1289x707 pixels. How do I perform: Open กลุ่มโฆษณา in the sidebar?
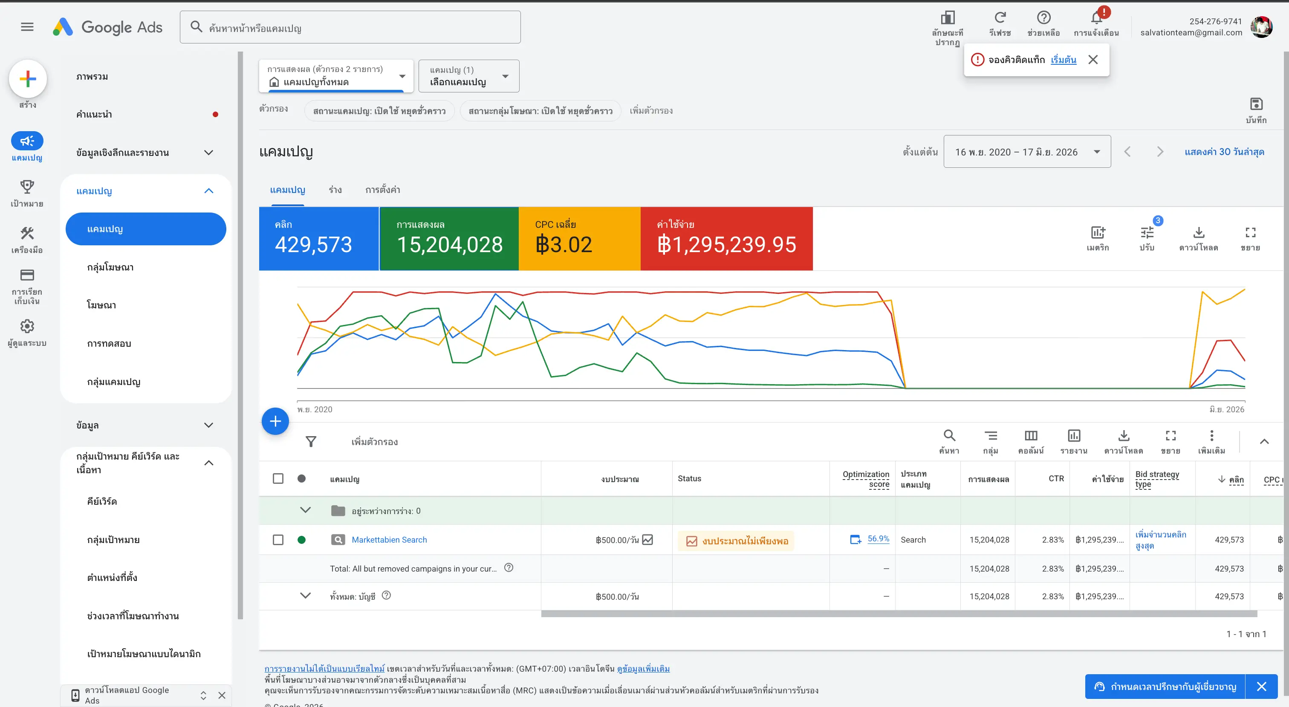(x=110, y=267)
